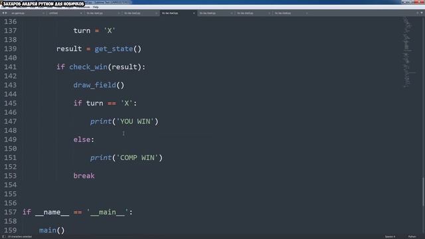Close the currently active file tab

194,13
